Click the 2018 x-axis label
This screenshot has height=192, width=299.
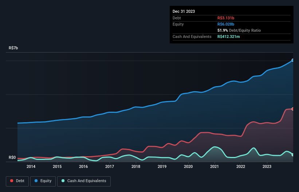[136, 166]
